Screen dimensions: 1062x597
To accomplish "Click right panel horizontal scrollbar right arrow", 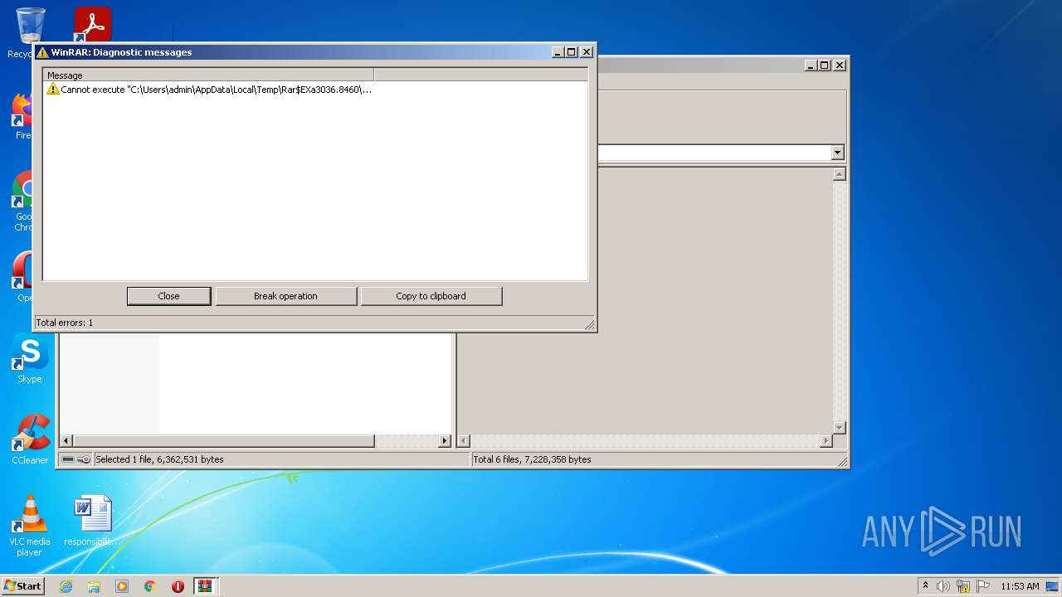I will [826, 441].
